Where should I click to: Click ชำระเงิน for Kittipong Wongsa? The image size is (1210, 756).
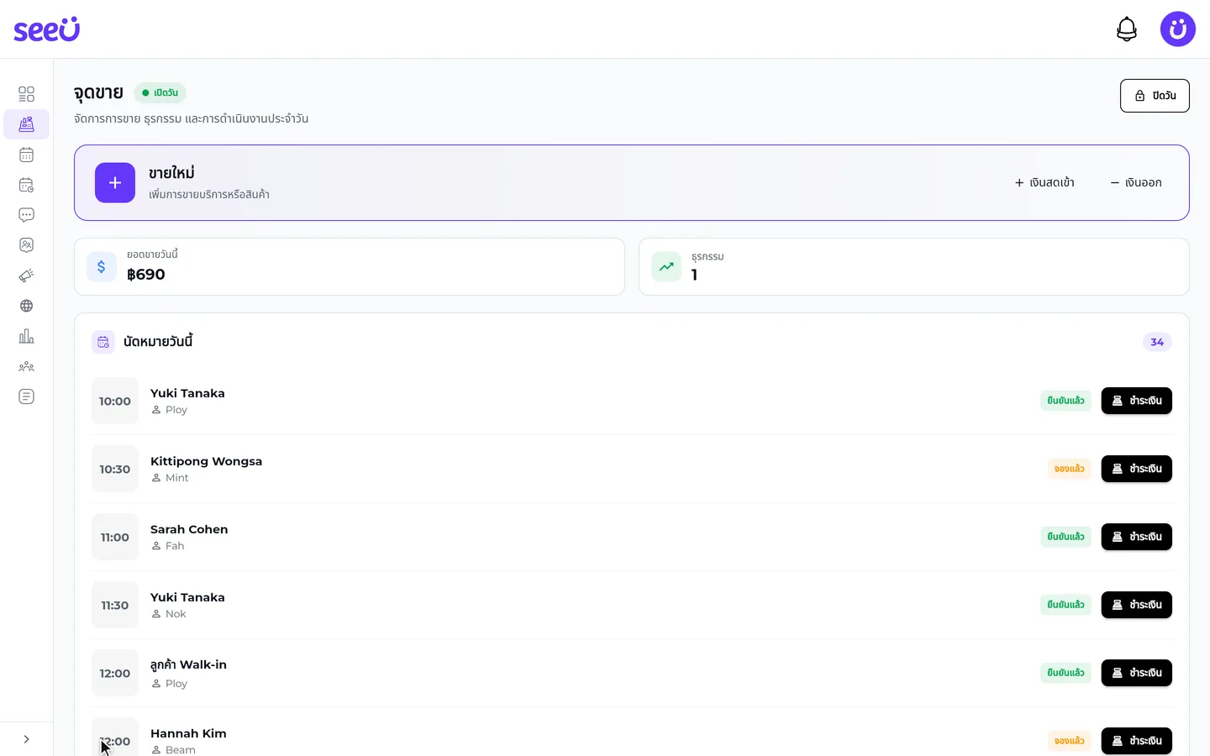pos(1137,469)
